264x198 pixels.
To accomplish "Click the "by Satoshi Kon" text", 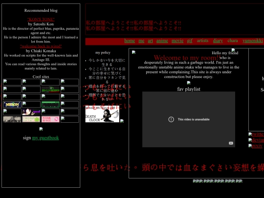I will [41, 24].
